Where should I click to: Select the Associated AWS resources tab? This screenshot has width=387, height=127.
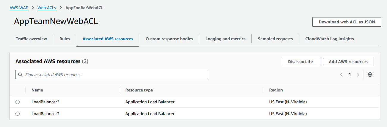pyautogui.click(x=108, y=39)
